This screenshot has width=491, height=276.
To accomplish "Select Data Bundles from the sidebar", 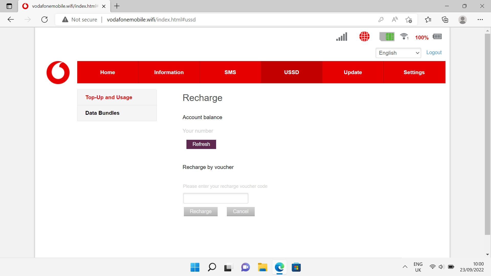I will coord(102,113).
